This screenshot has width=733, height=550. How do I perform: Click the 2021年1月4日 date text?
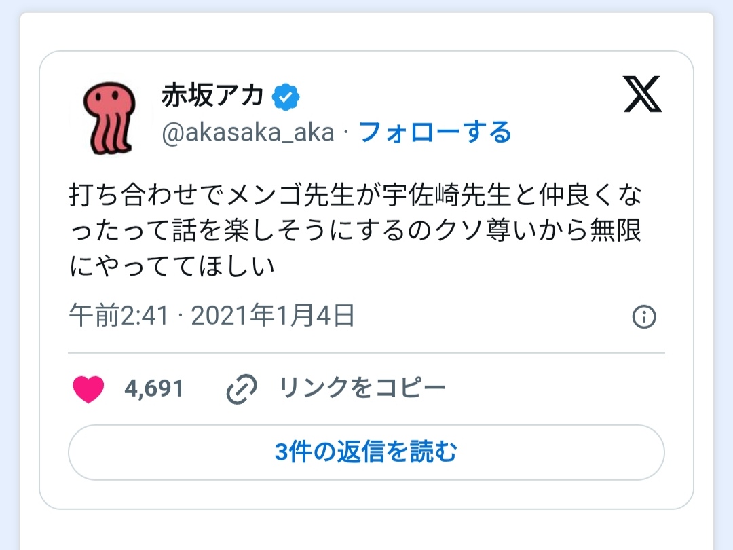[273, 316]
